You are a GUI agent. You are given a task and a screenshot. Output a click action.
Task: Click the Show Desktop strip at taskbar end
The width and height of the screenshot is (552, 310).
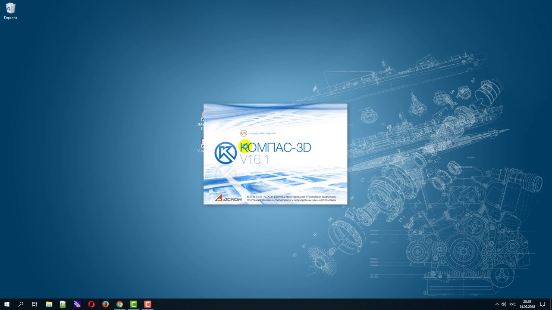click(x=551, y=304)
